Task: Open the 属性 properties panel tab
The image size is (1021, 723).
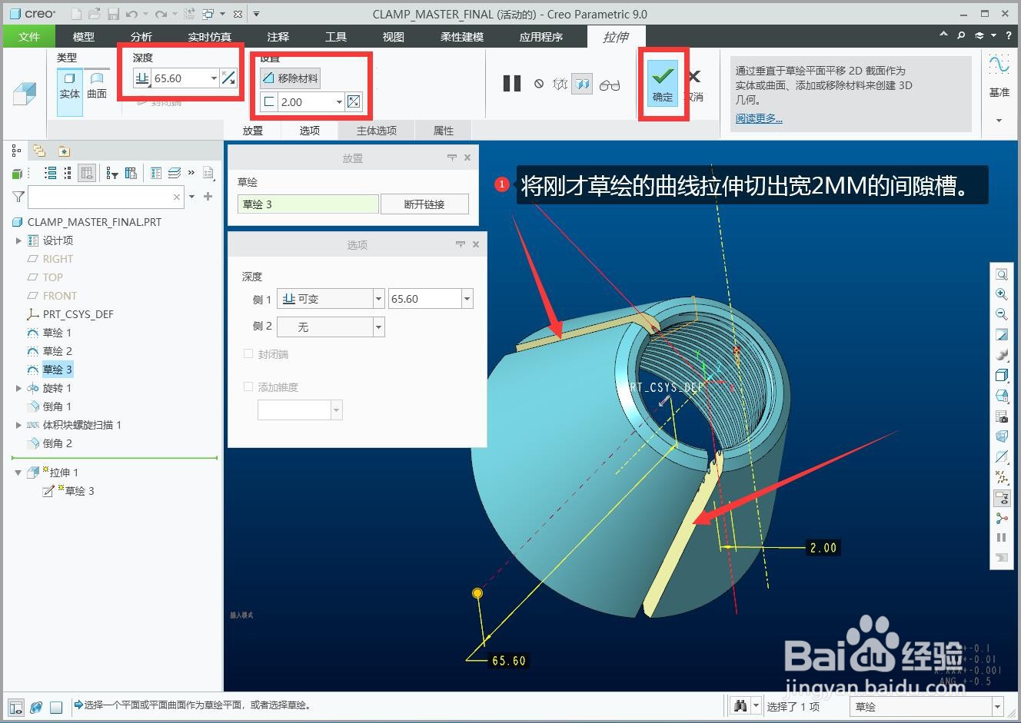Action: pos(444,131)
